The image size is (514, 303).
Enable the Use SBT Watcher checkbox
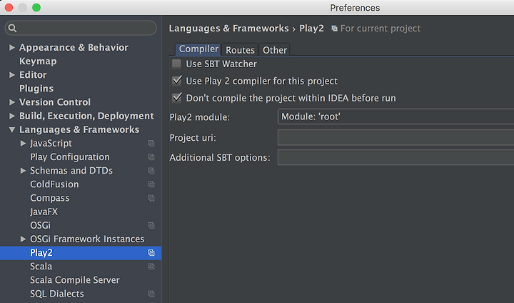pos(177,64)
